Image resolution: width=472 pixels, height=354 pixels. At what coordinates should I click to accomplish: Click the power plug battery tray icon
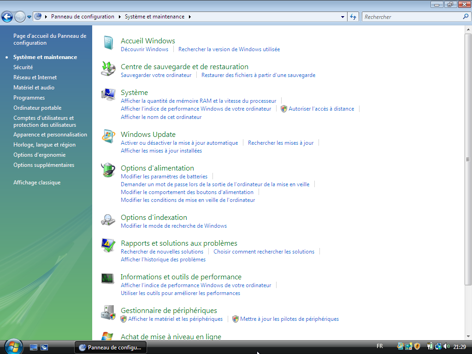430,347
